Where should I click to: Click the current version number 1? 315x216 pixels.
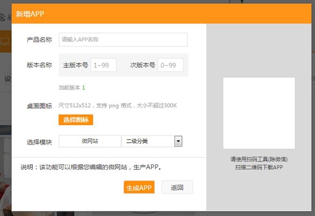click(84, 88)
